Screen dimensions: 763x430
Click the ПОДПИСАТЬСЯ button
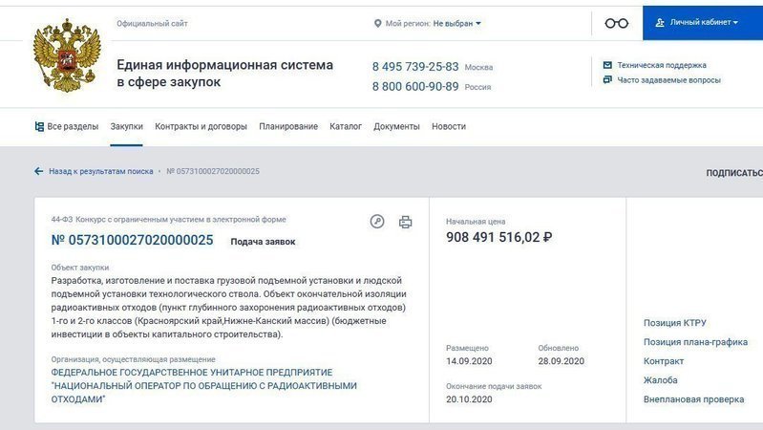[x=733, y=173]
